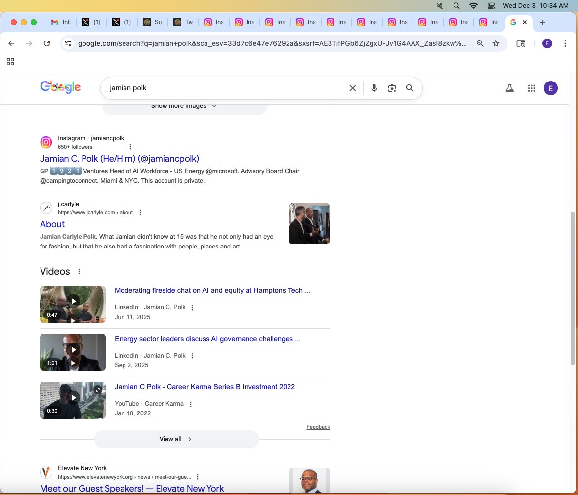Click the browser address bar URL
The width and height of the screenshot is (578, 495).
272,43
